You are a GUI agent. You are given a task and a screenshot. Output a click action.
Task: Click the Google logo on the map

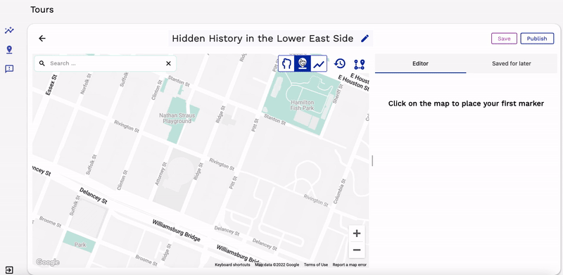point(47,262)
